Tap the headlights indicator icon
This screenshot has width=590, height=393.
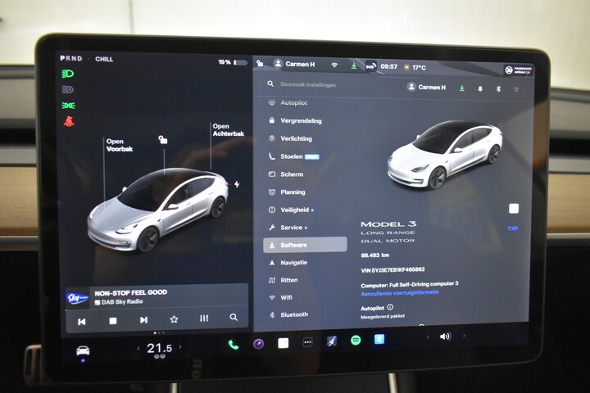click(68, 74)
